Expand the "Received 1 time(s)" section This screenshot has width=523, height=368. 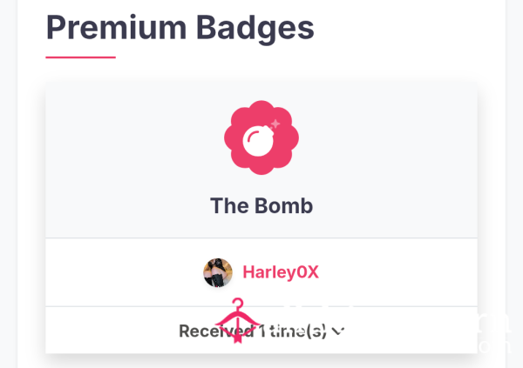tap(261, 331)
